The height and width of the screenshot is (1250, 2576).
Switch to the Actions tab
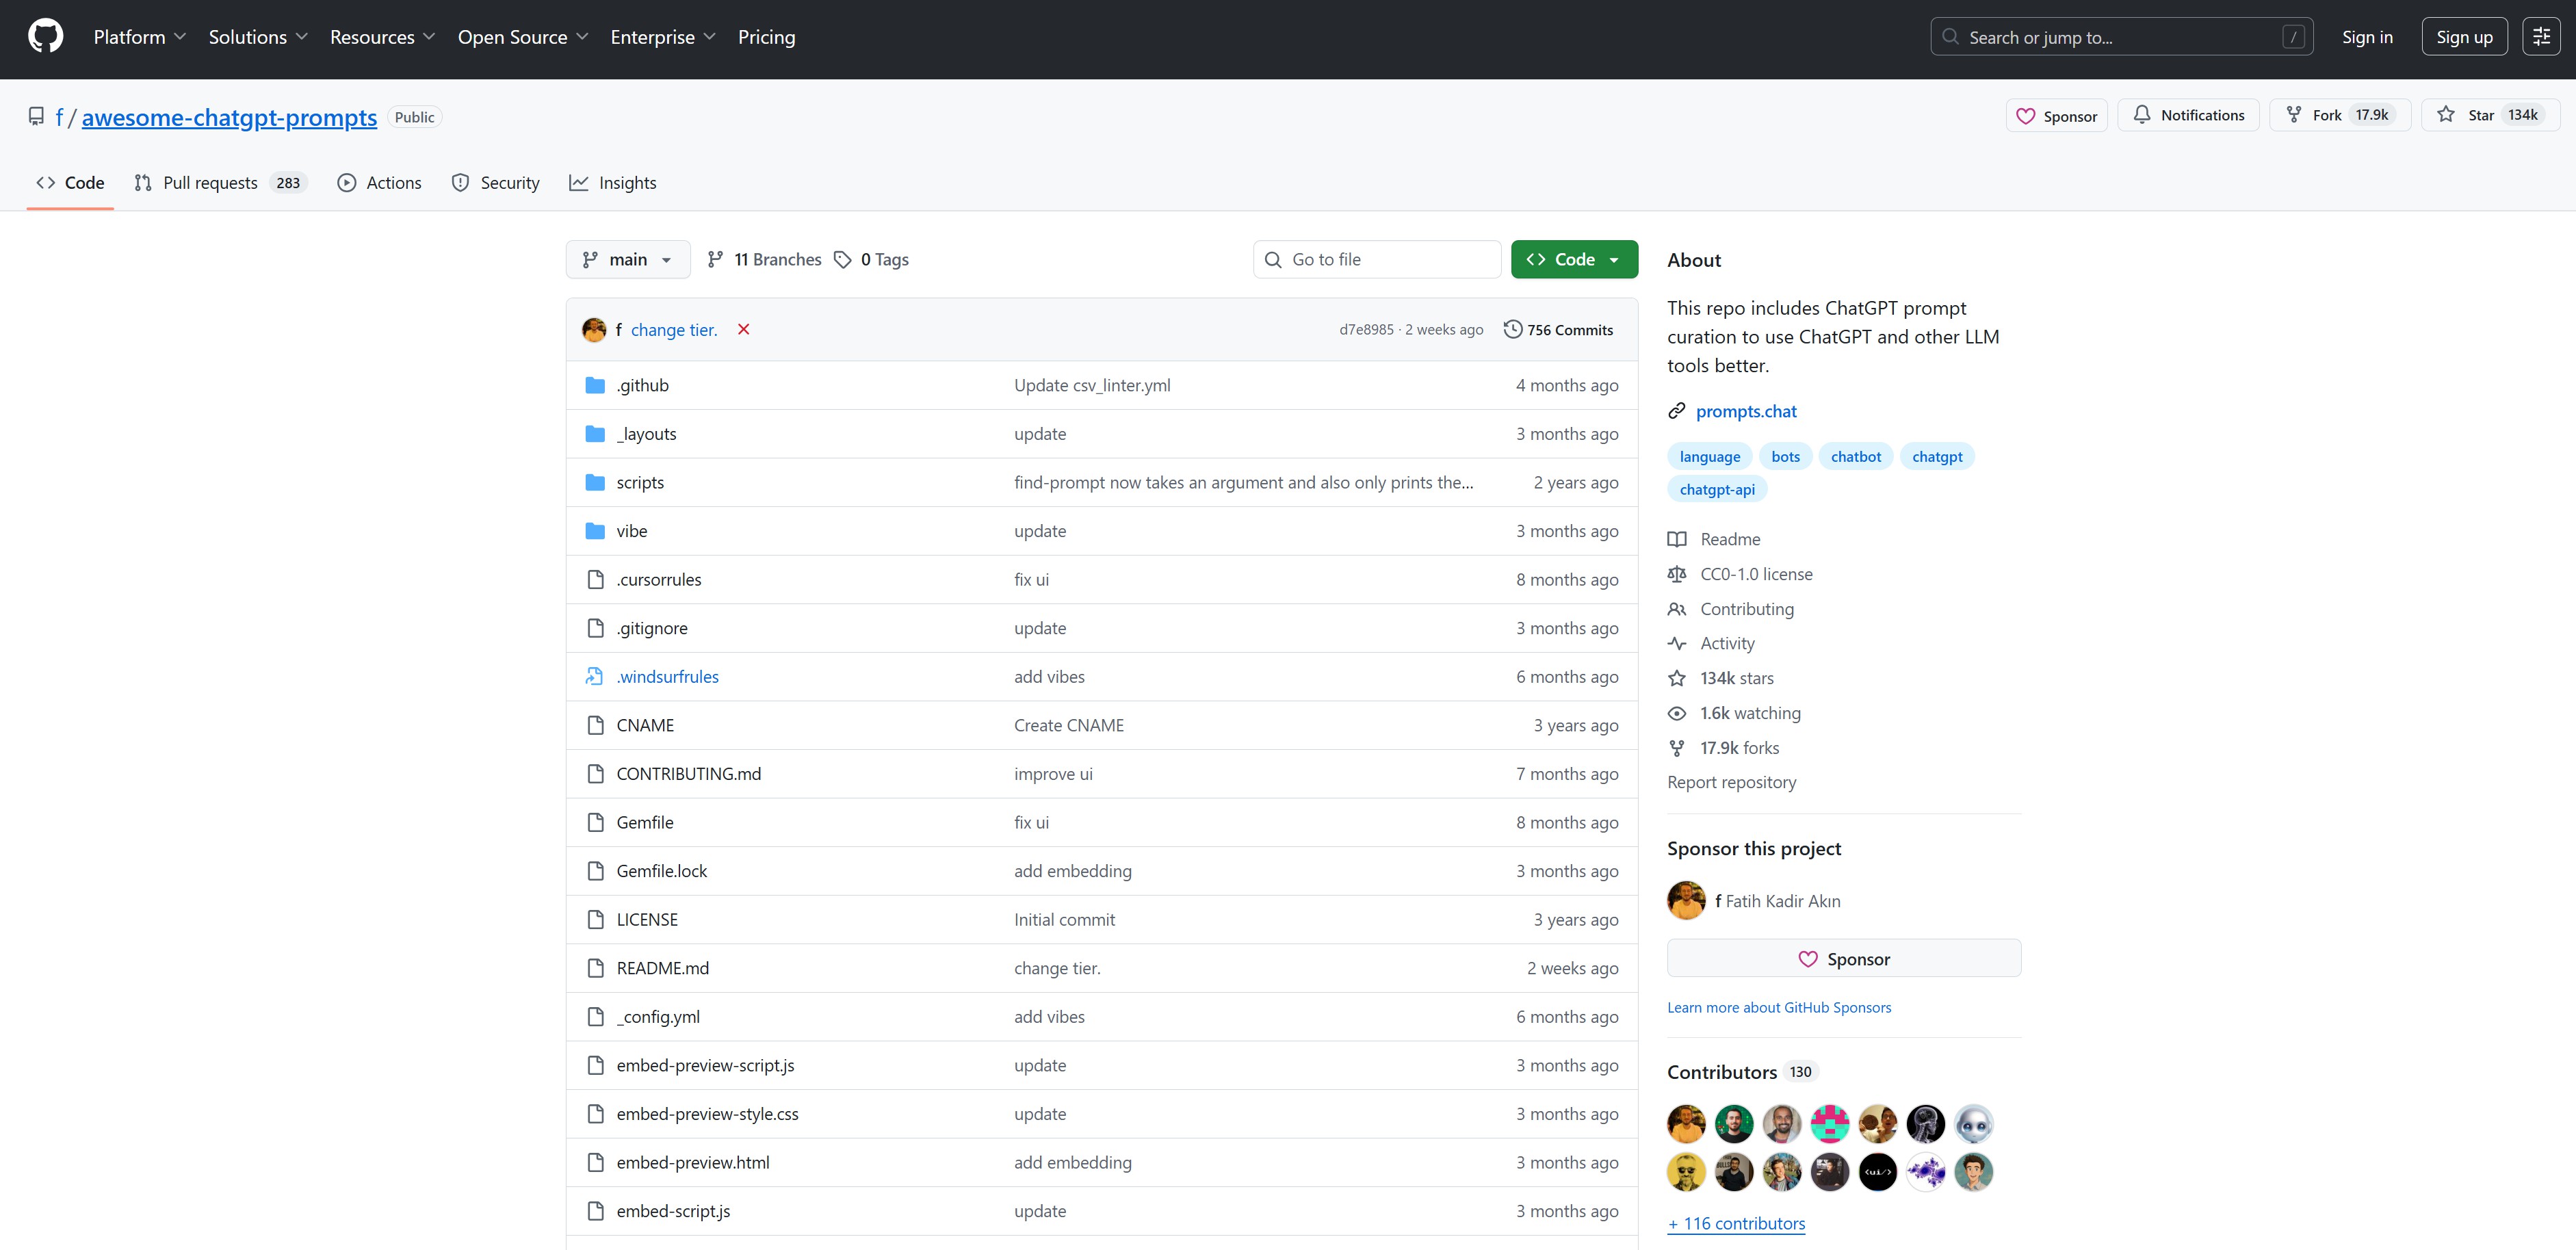click(x=379, y=183)
